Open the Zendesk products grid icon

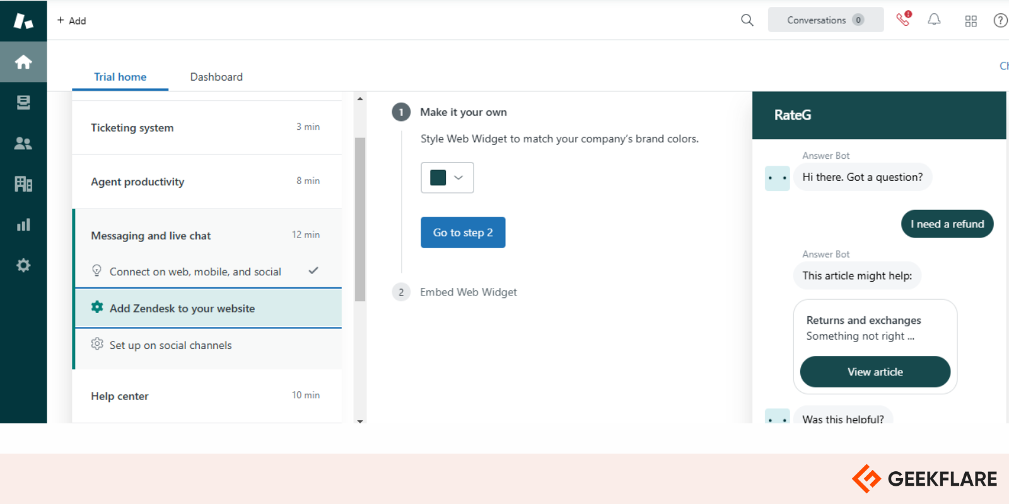pyautogui.click(x=971, y=21)
